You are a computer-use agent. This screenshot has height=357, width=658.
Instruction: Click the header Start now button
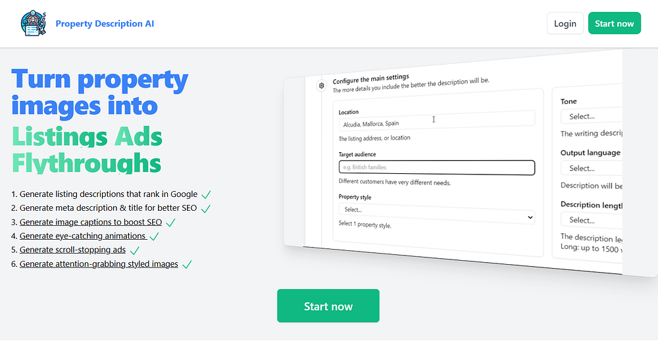coord(615,23)
